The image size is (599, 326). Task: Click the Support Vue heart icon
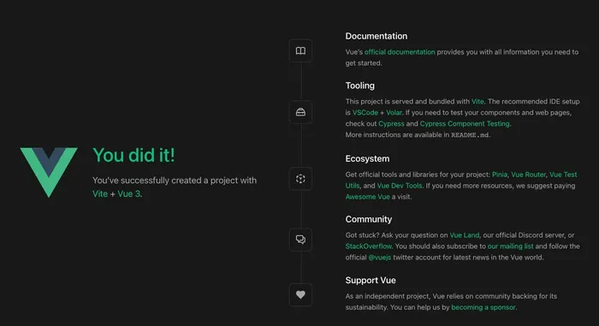tap(300, 294)
